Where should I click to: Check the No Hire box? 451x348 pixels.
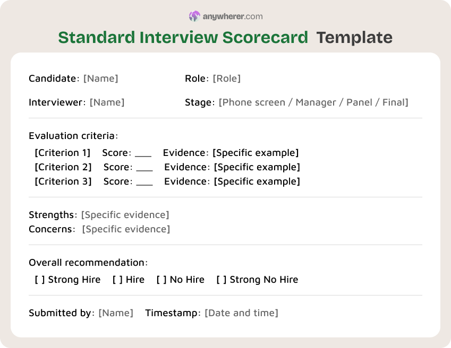[x=161, y=280]
